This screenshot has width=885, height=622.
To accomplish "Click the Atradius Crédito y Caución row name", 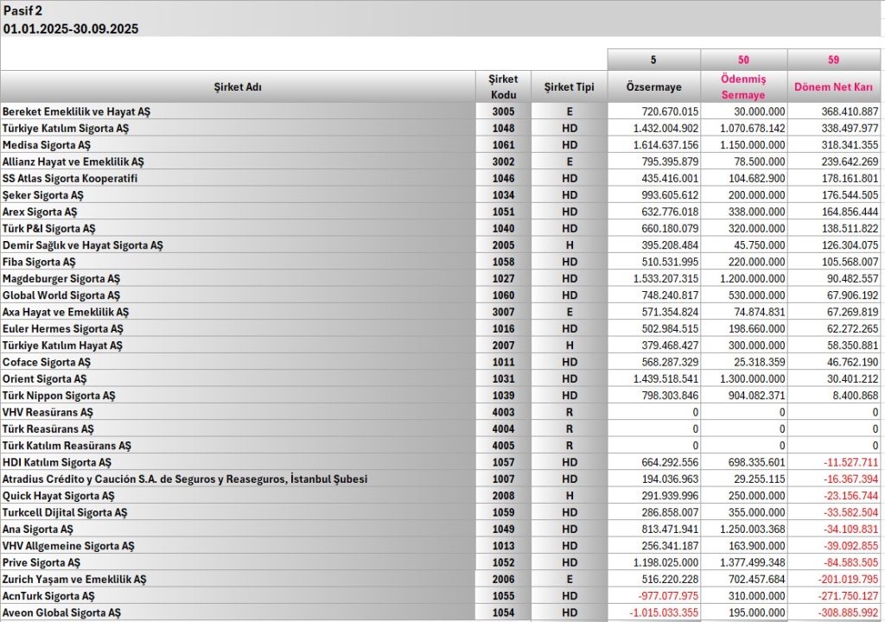I will pyautogui.click(x=184, y=479).
